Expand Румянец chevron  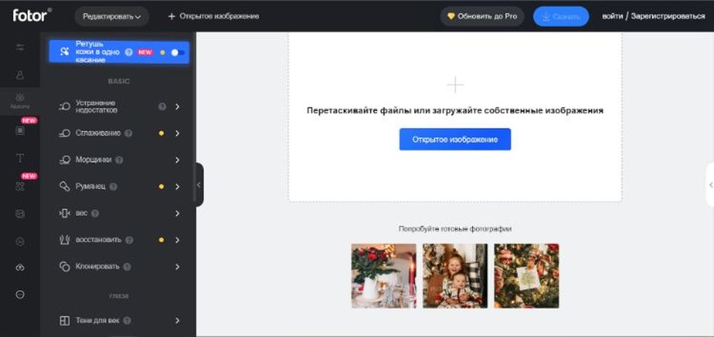coord(178,187)
